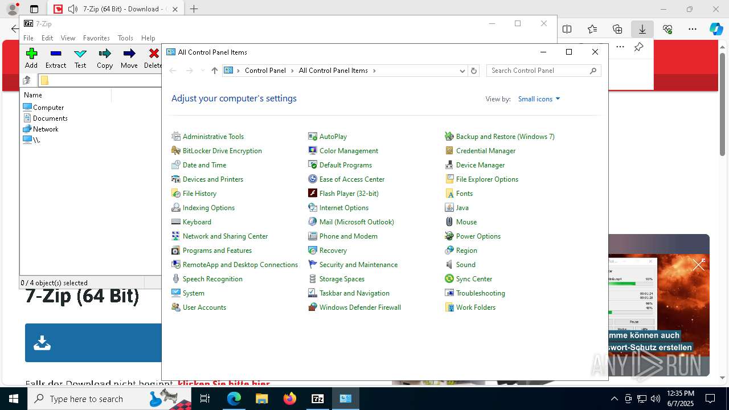Click the Copy icon in 7-Zip toolbar
729x410 pixels.
tap(105, 54)
